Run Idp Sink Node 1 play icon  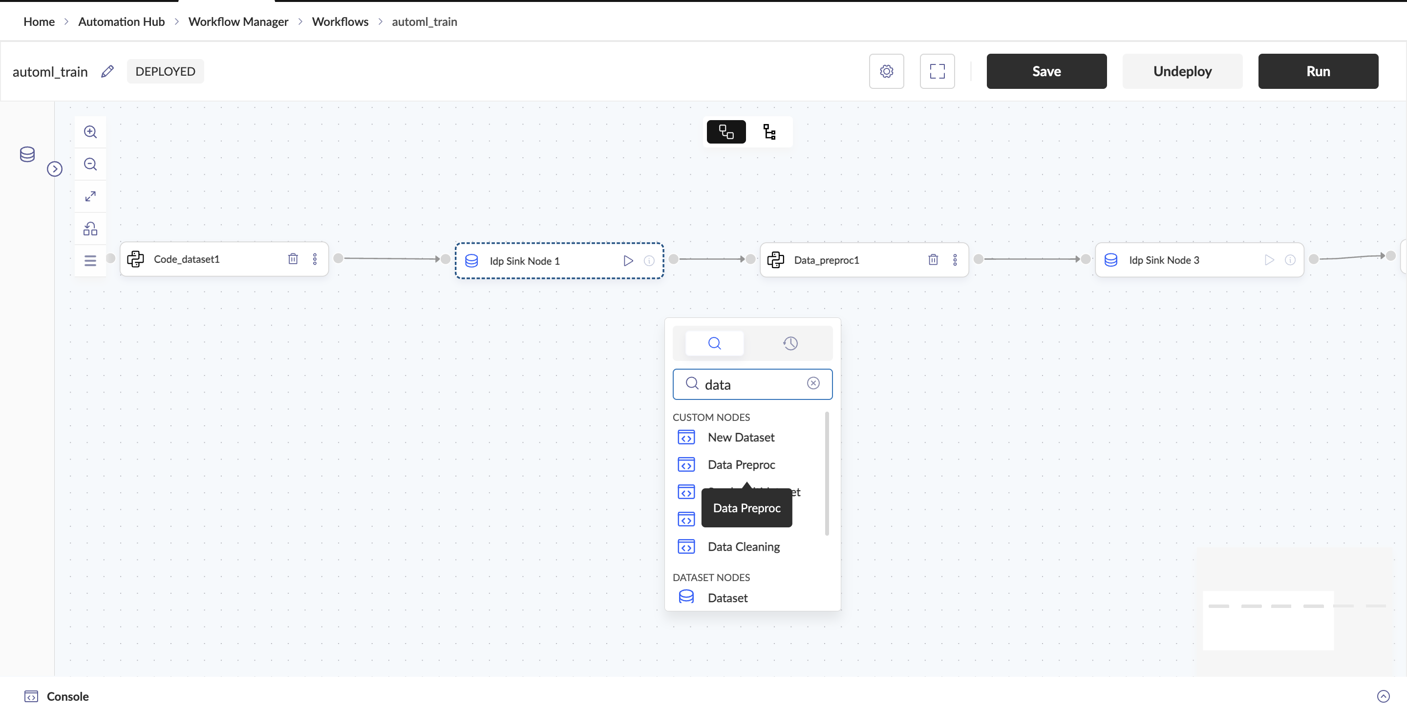[x=628, y=261]
